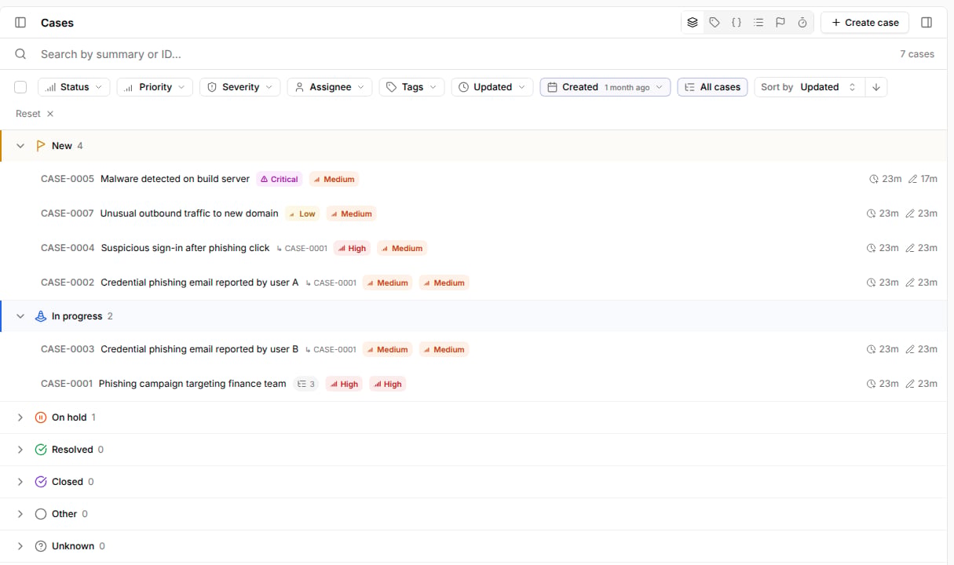Toggle the left sidebar panel icon
Image resolution: width=954 pixels, height=565 pixels.
tap(20, 23)
